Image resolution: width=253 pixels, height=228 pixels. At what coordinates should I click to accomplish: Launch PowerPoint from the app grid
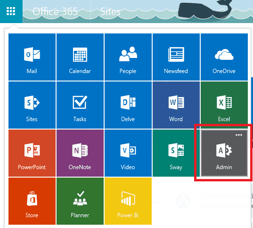point(32,153)
